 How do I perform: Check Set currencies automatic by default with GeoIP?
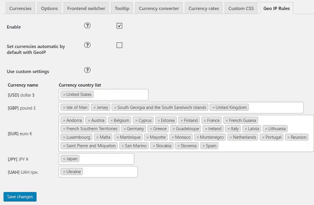119,45
